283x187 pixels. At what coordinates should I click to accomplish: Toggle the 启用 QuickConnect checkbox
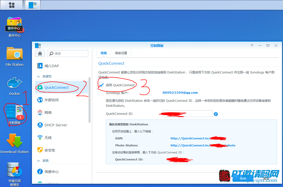[x=101, y=85]
